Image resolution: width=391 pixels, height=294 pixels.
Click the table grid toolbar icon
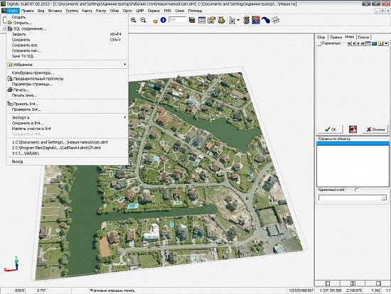click(201, 20)
